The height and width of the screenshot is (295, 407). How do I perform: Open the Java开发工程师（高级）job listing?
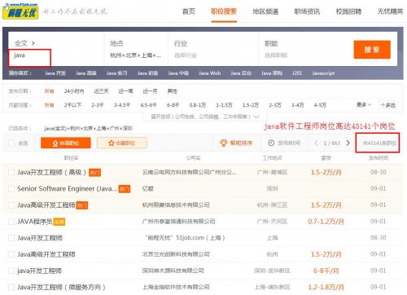click(x=52, y=172)
